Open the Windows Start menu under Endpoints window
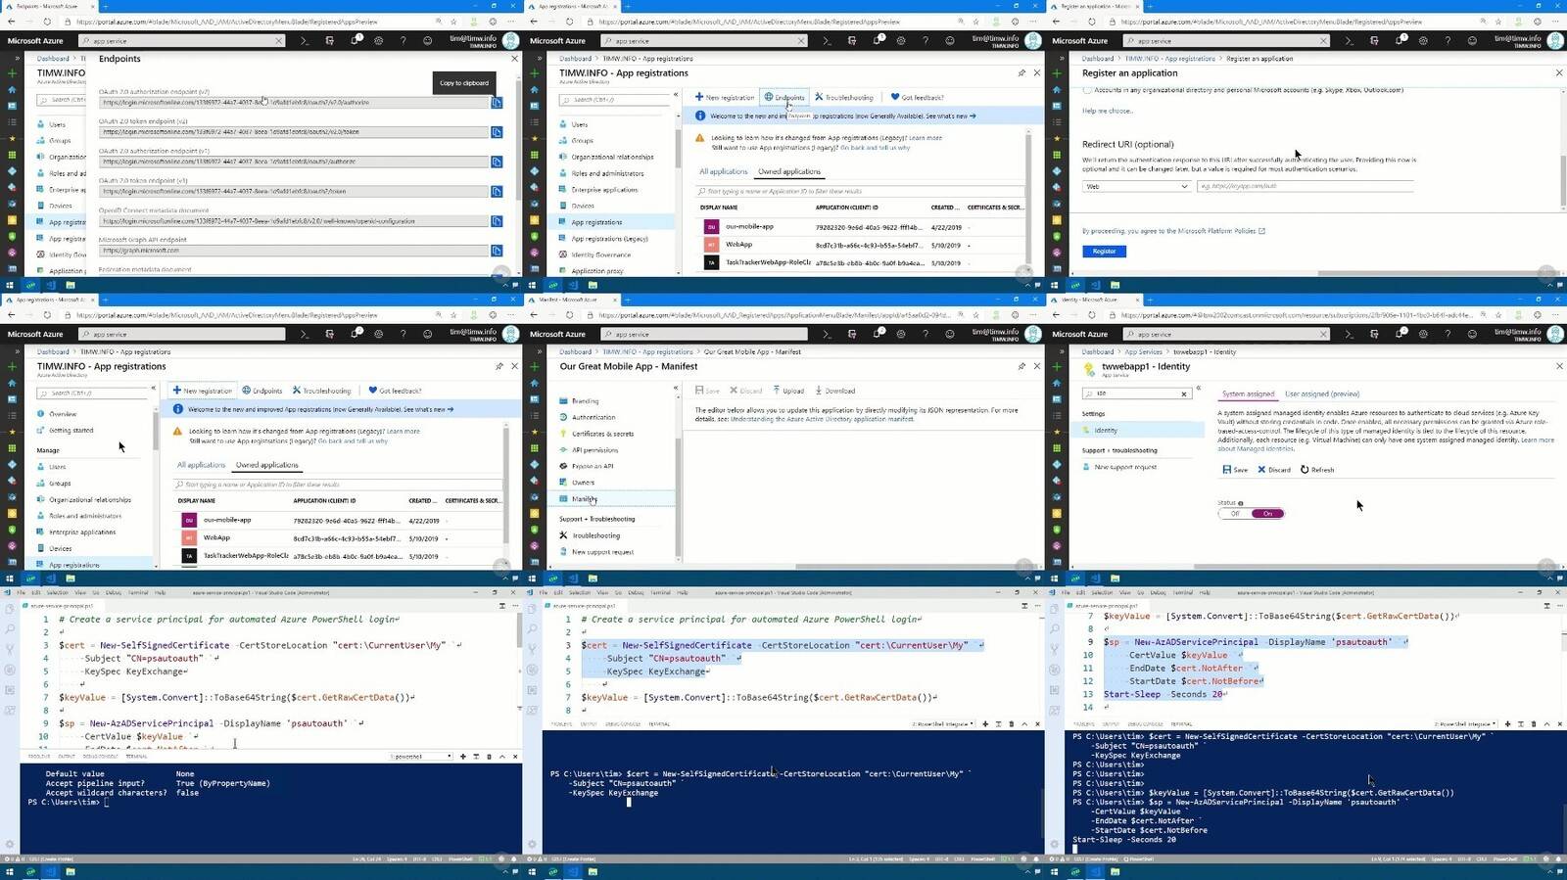The image size is (1567, 880). (10, 285)
